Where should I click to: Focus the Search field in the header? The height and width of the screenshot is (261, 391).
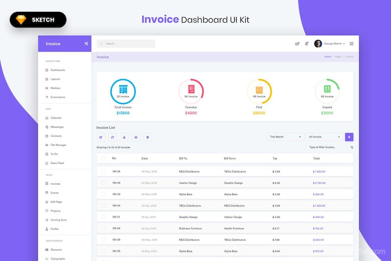[x=126, y=44]
